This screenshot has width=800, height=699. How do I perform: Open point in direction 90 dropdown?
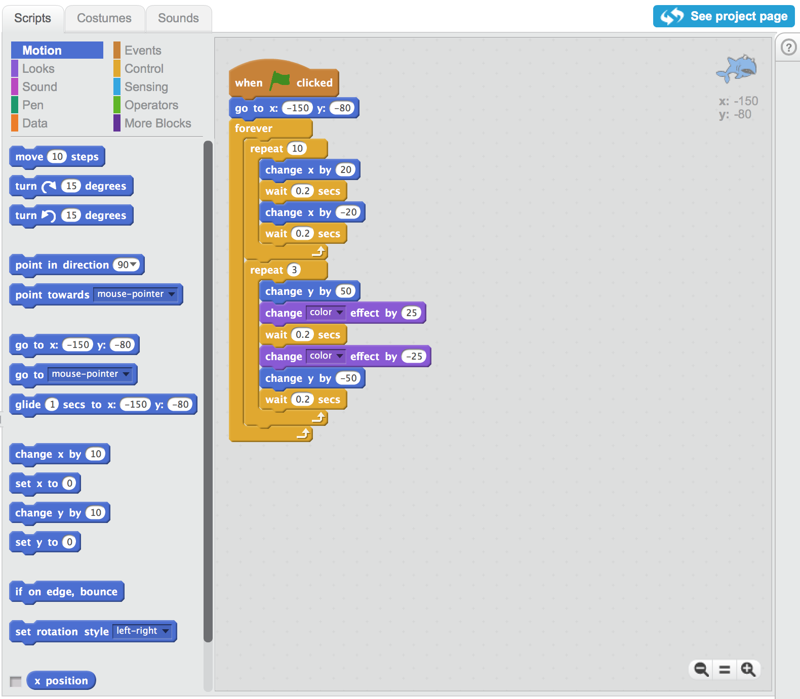[133, 264]
